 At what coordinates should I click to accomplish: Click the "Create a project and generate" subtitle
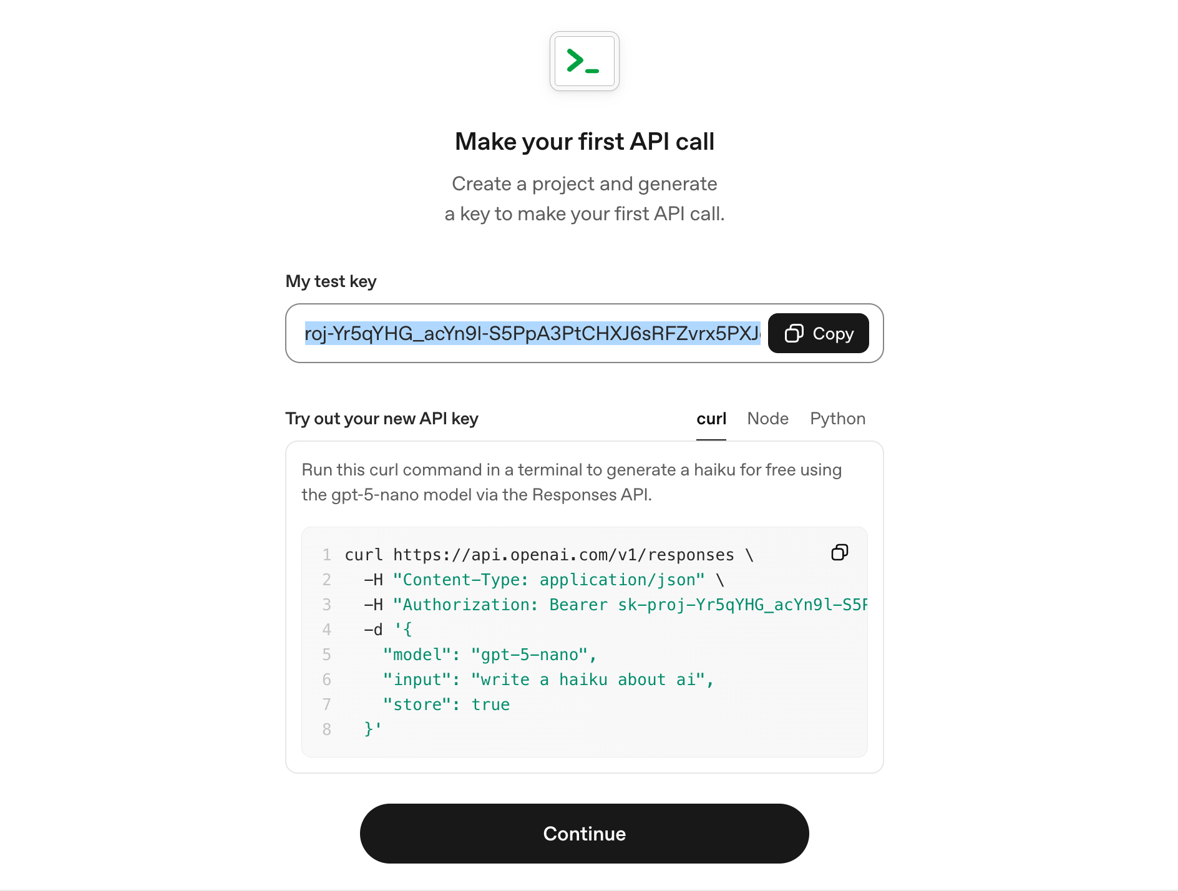(x=584, y=184)
